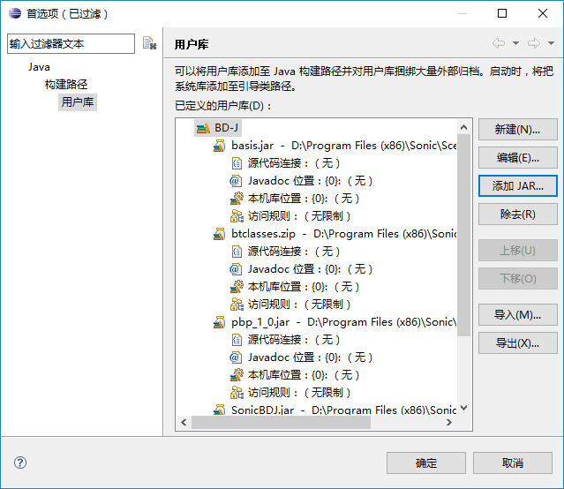The image size is (564, 489).
Task: Click the back navigation arrow icon
Action: 499,43
